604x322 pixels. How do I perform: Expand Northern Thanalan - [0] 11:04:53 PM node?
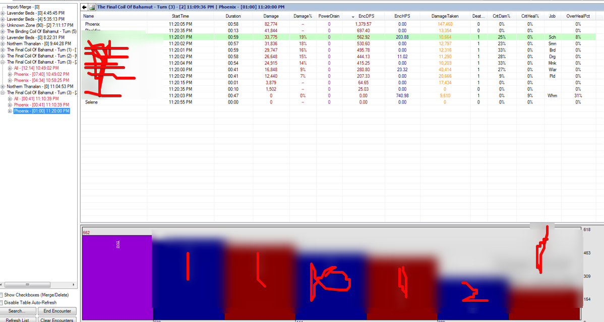pos(3,87)
